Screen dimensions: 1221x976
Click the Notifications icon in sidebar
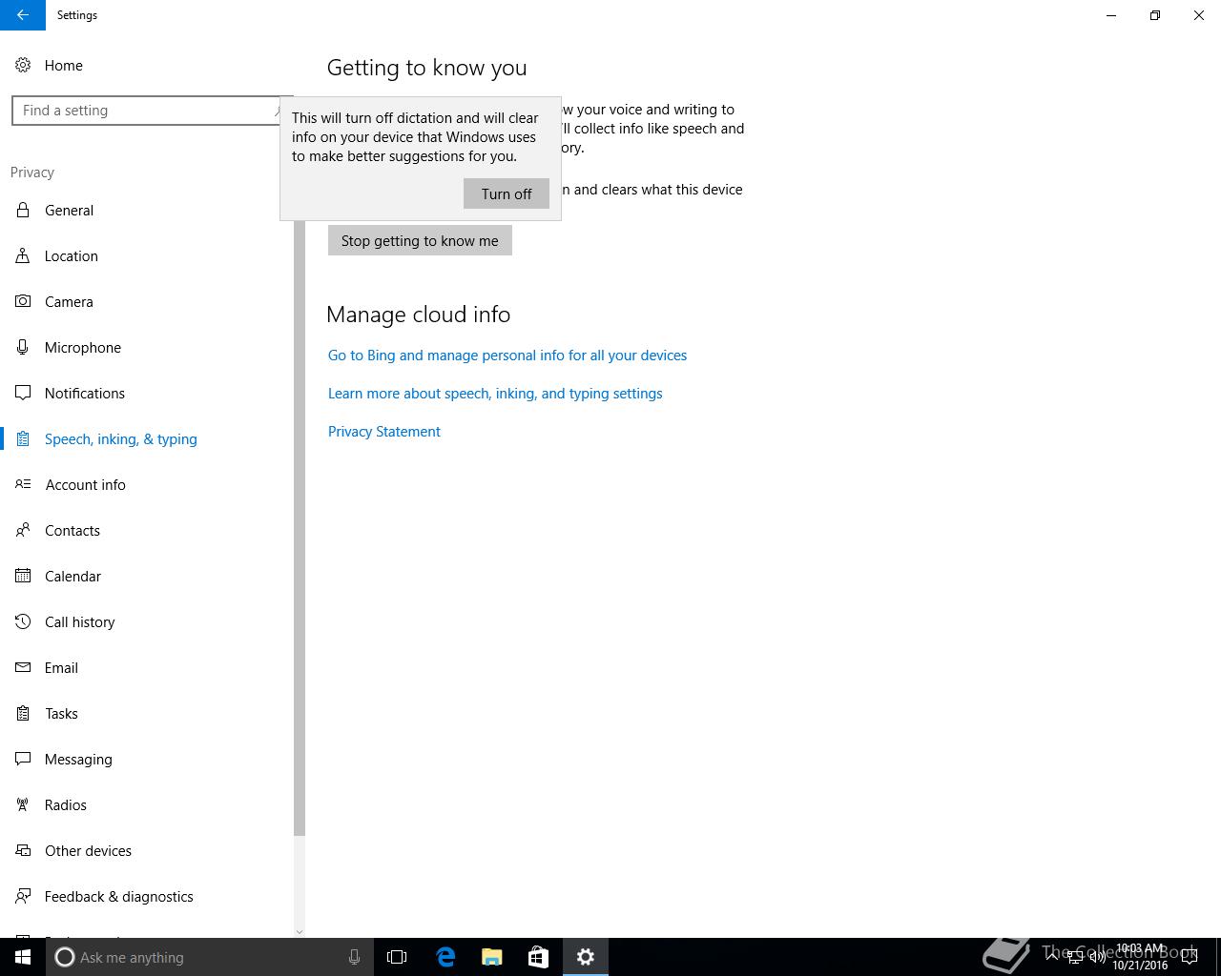(x=23, y=393)
